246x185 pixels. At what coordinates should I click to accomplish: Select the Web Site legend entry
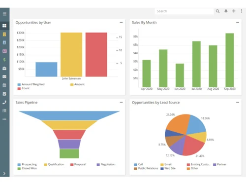[168, 168]
